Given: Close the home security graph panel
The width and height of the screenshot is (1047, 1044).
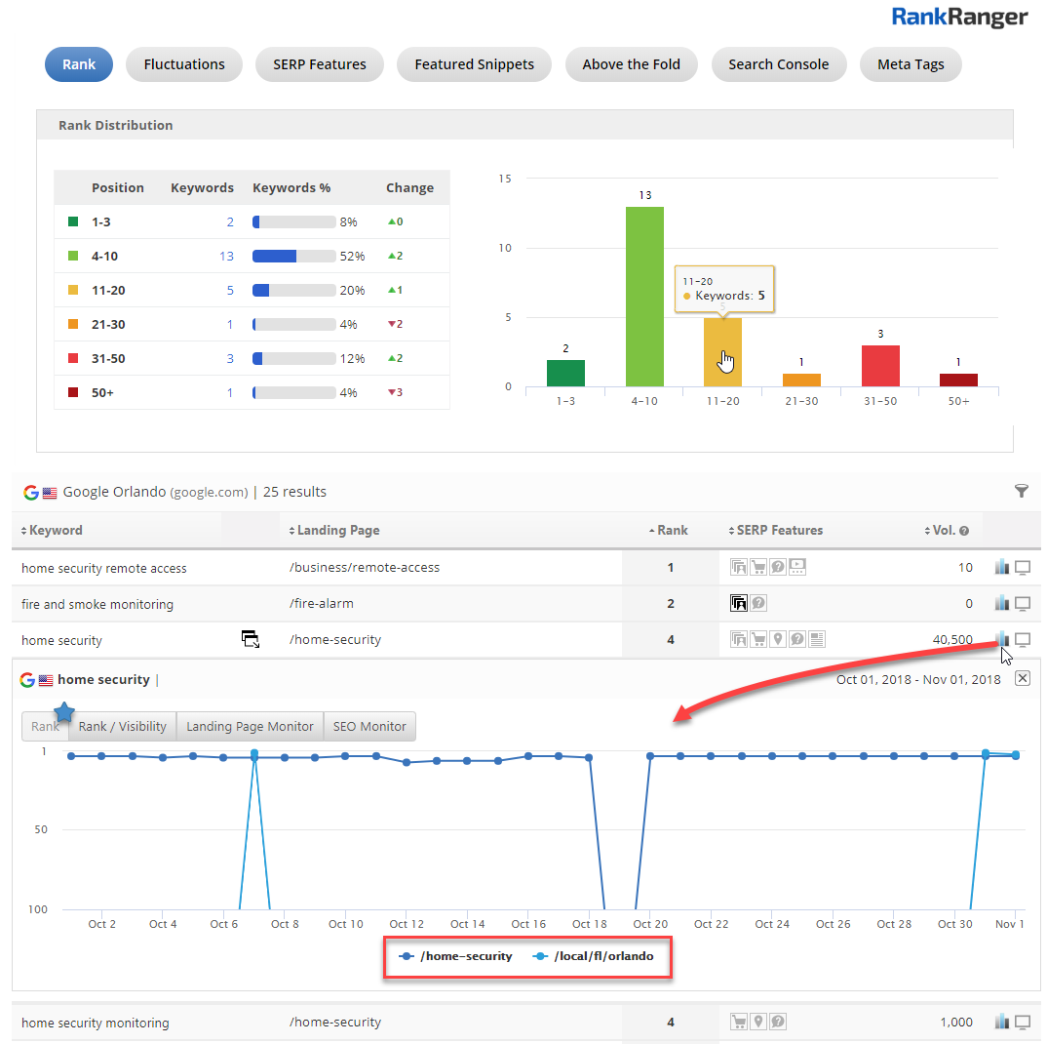Looking at the screenshot, I should coord(1022,678).
